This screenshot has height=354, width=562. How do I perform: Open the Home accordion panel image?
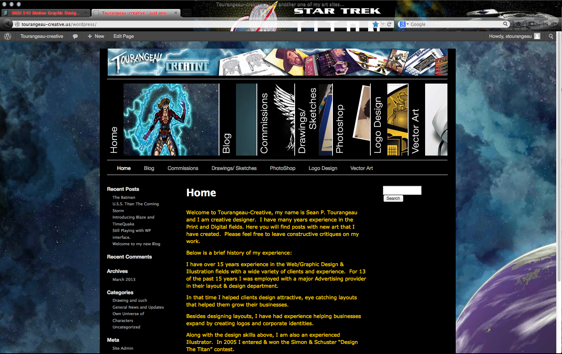(171, 120)
